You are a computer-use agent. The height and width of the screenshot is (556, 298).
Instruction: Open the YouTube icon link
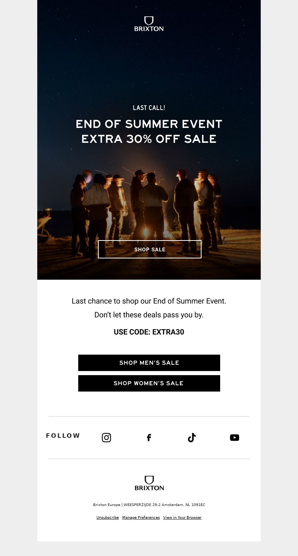coord(234,437)
